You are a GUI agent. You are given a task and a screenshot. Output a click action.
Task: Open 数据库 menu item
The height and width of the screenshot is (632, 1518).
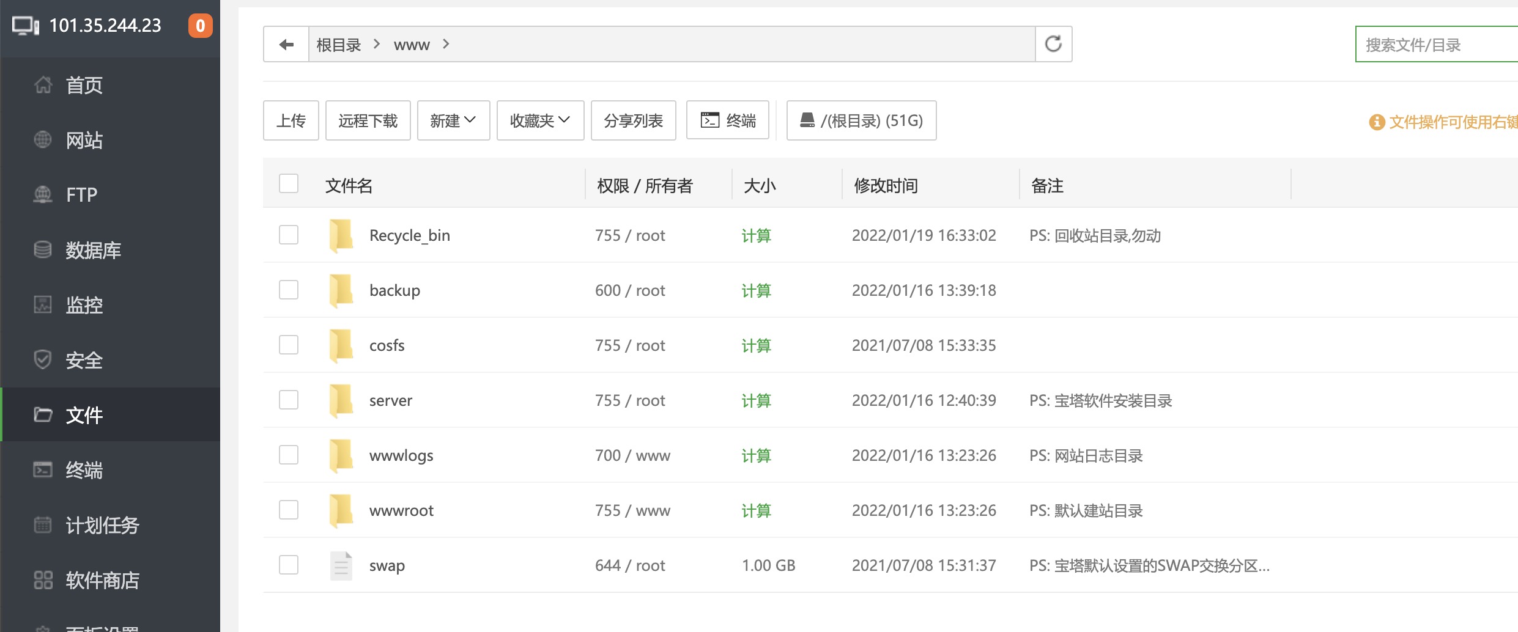[x=94, y=250]
